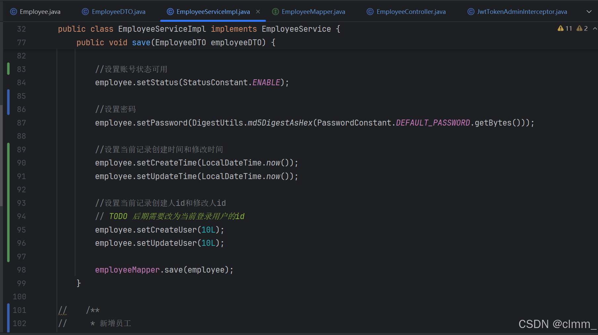Click the warning indicator showing 11
The height and width of the screenshot is (335, 598).
(564, 28)
